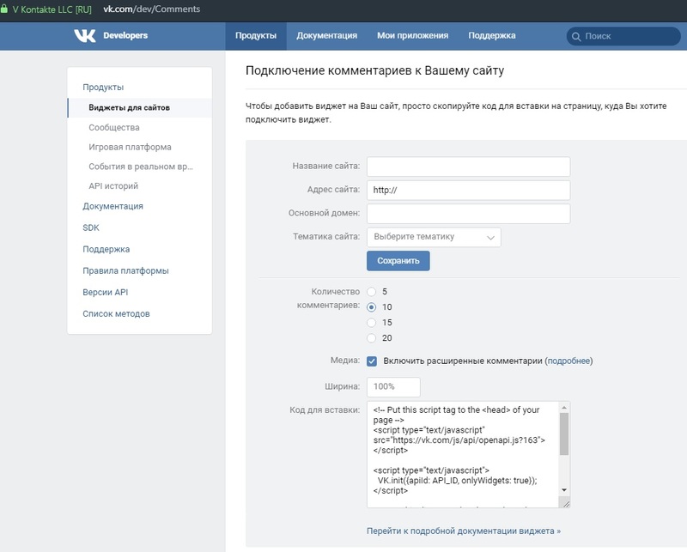Select 'События в реальном вр…' sidebar item
This screenshot has height=552, width=687.
click(140, 167)
